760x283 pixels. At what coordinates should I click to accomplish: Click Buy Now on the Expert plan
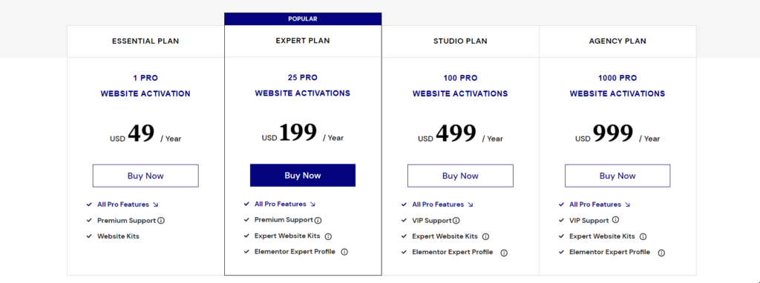click(x=303, y=175)
